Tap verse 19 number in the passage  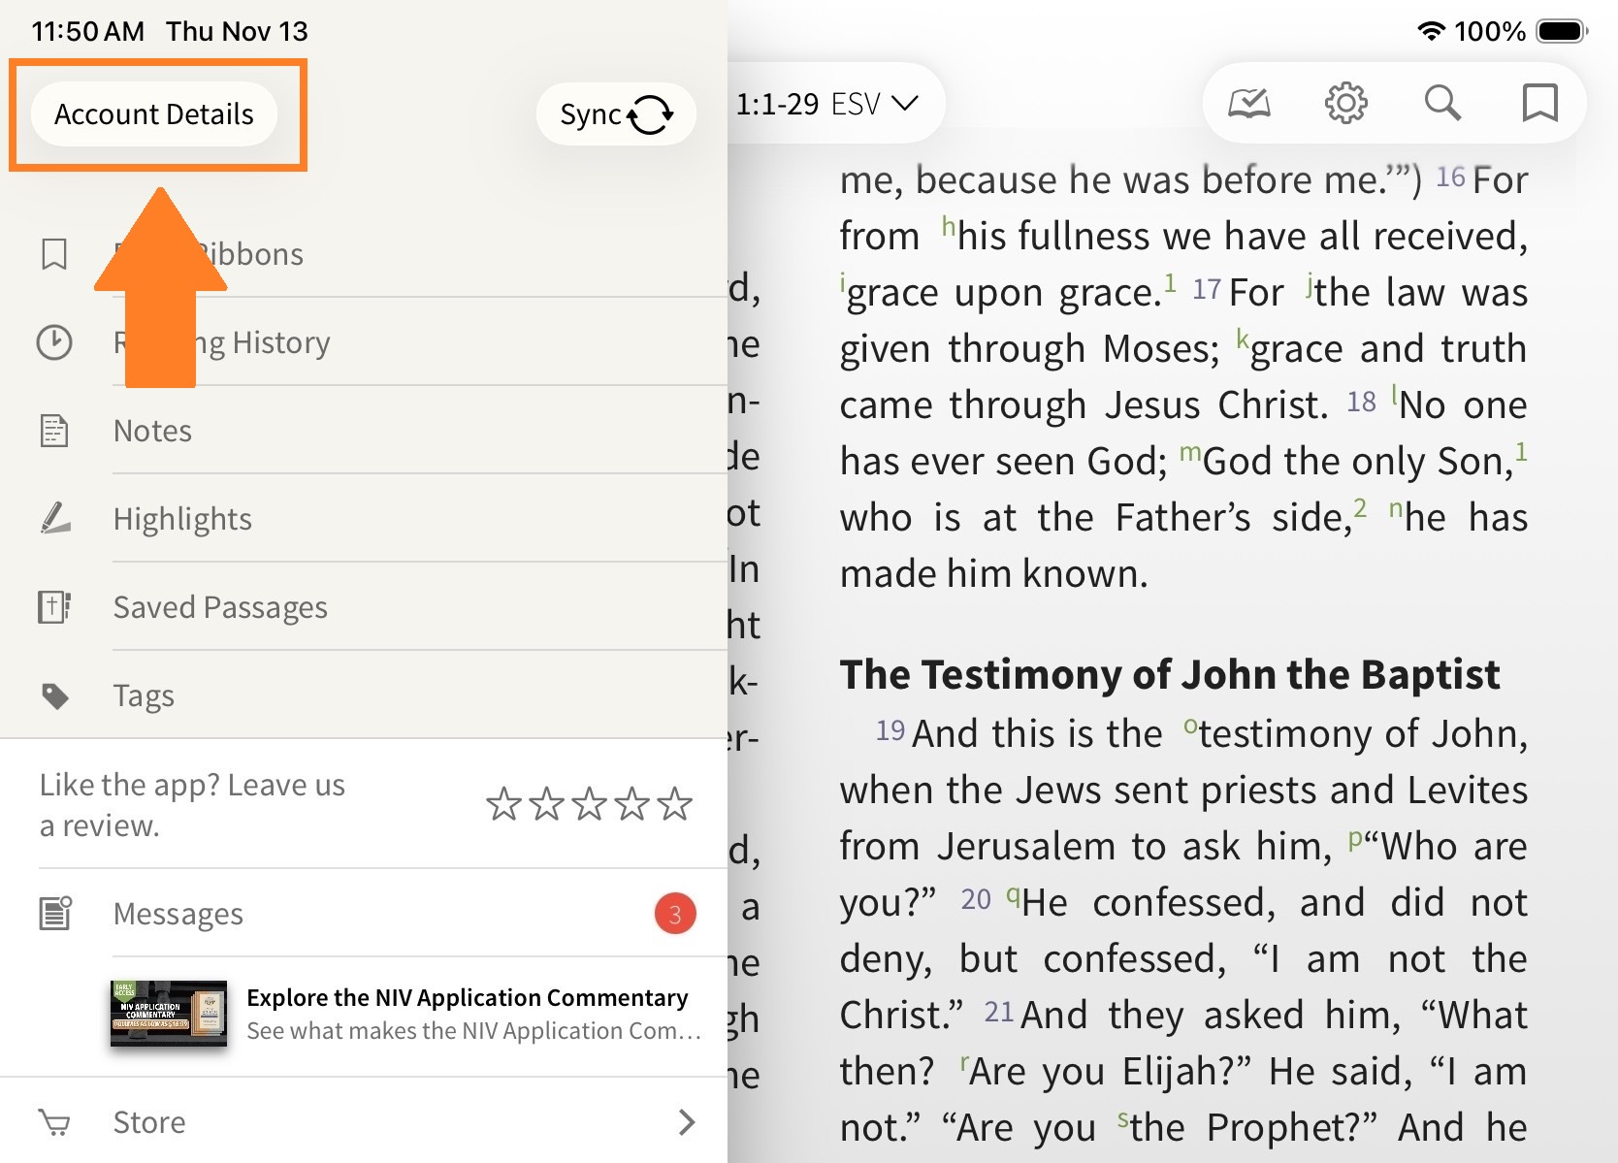pos(890,730)
